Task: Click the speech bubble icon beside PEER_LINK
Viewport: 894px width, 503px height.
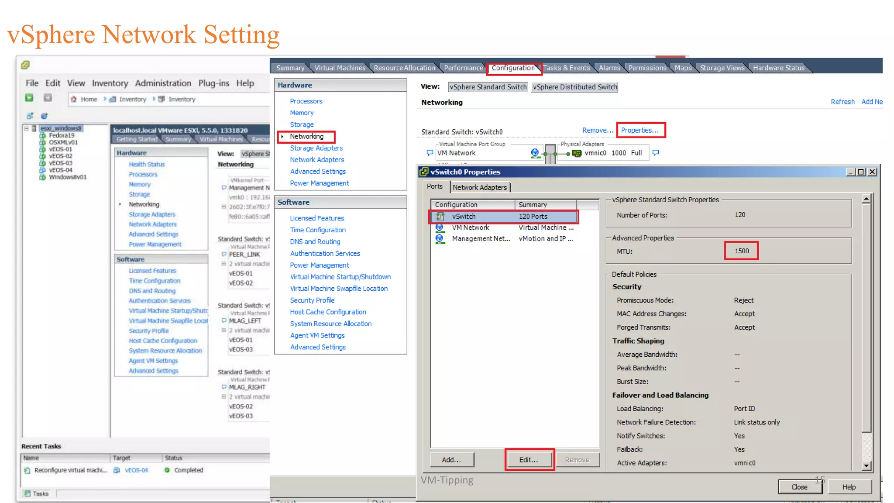Action: tap(224, 254)
